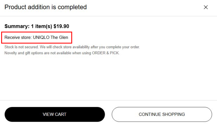Click the 'Product addition is completed' title
The image size is (217, 128).
tap(46, 7)
